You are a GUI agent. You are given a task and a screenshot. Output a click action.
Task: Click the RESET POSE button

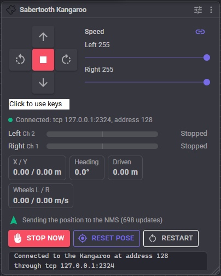tap(107, 238)
